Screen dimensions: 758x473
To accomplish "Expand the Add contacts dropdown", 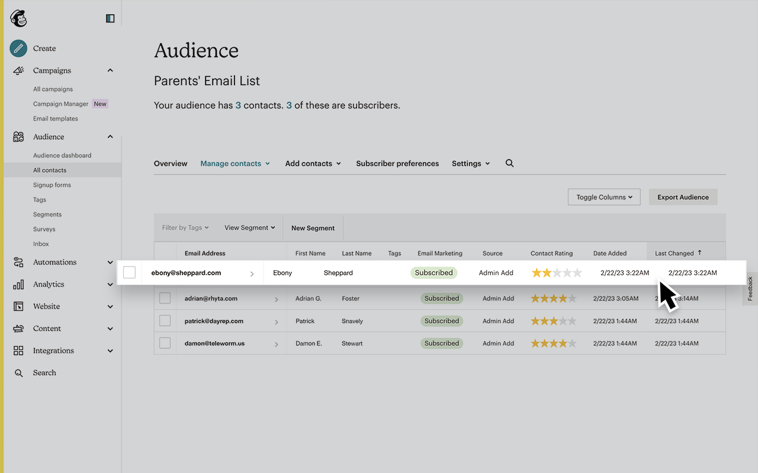I will tap(313, 163).
